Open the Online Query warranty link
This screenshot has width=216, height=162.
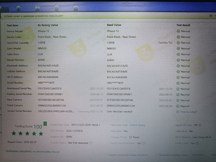click(137, 125)
